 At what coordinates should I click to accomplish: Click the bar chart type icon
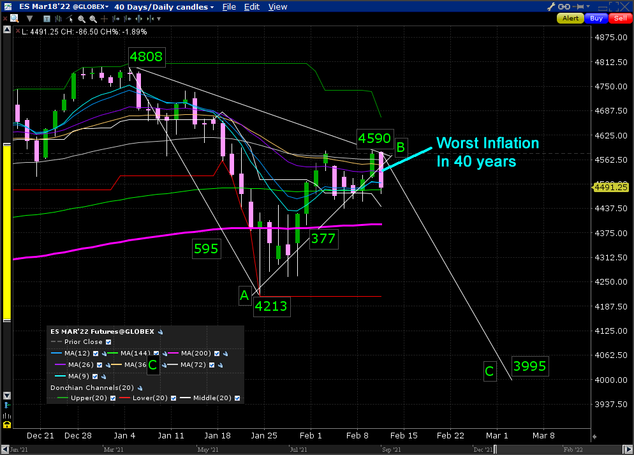(58, 19)
